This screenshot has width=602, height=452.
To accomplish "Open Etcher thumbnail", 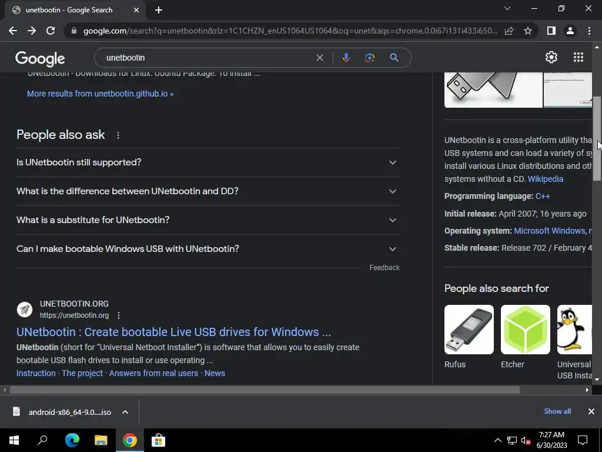I will pyautogui.click(x=525, y=330).
